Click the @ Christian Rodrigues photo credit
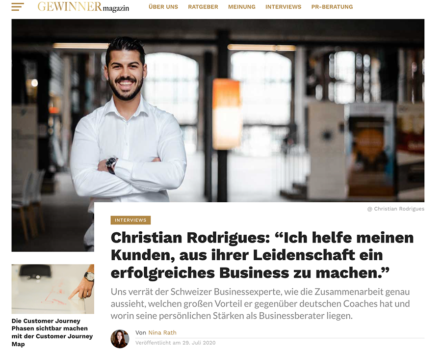 (x=396, y=209)
